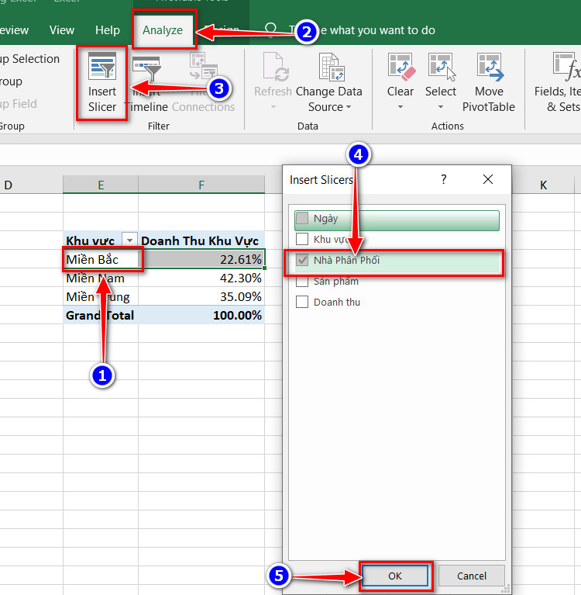Screen dimensions: 581x595
Task: Select the 100.00% total cell
Action: [x=201, y=315]
